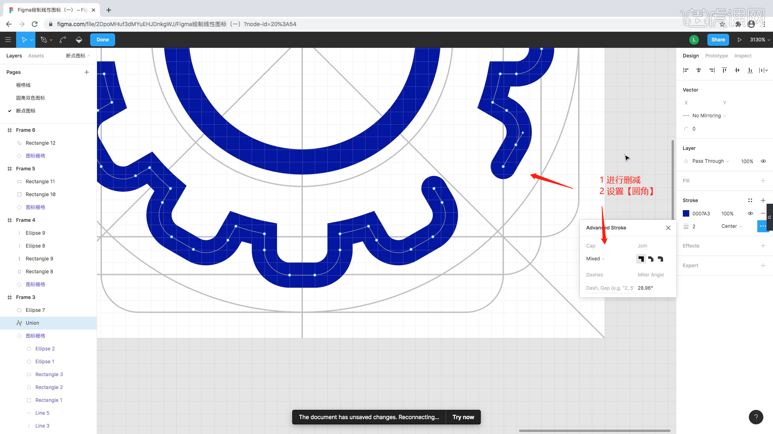Open advanced stroke ellipsis button

(763, 226)
